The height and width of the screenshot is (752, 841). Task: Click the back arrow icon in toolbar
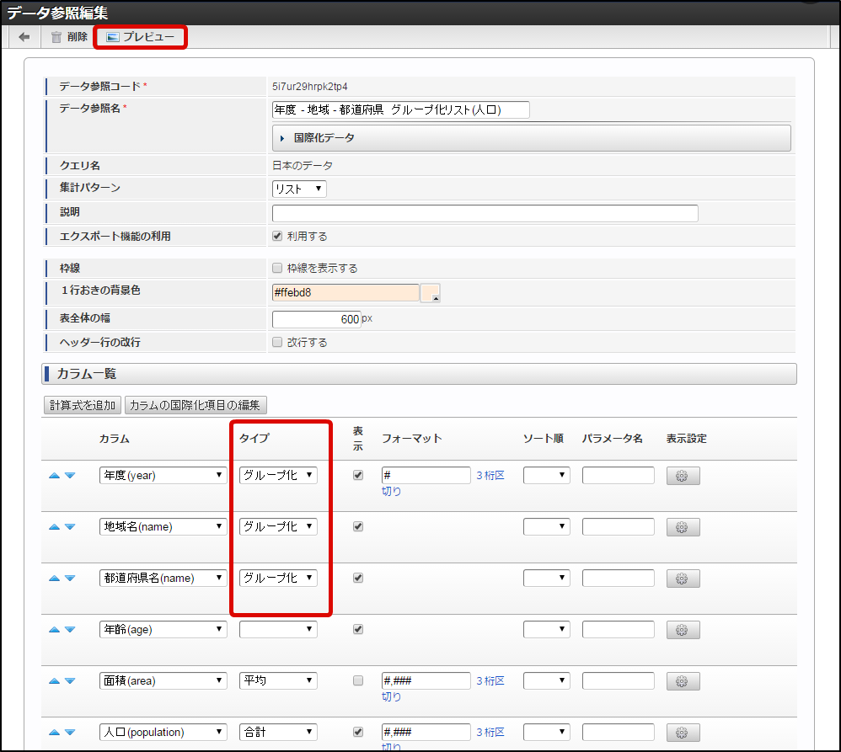click(x=24, y=37)
